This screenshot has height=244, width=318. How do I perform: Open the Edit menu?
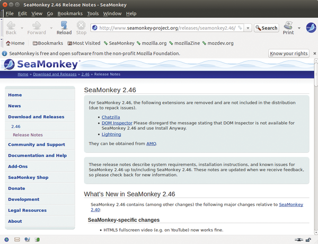coord(22,14)
